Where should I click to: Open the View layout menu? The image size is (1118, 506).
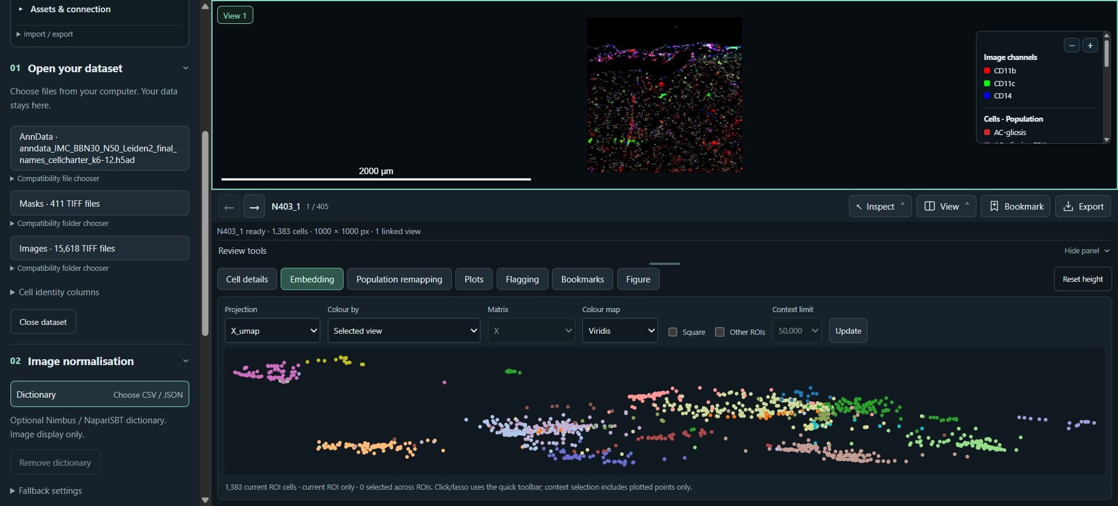coord(946,206)
